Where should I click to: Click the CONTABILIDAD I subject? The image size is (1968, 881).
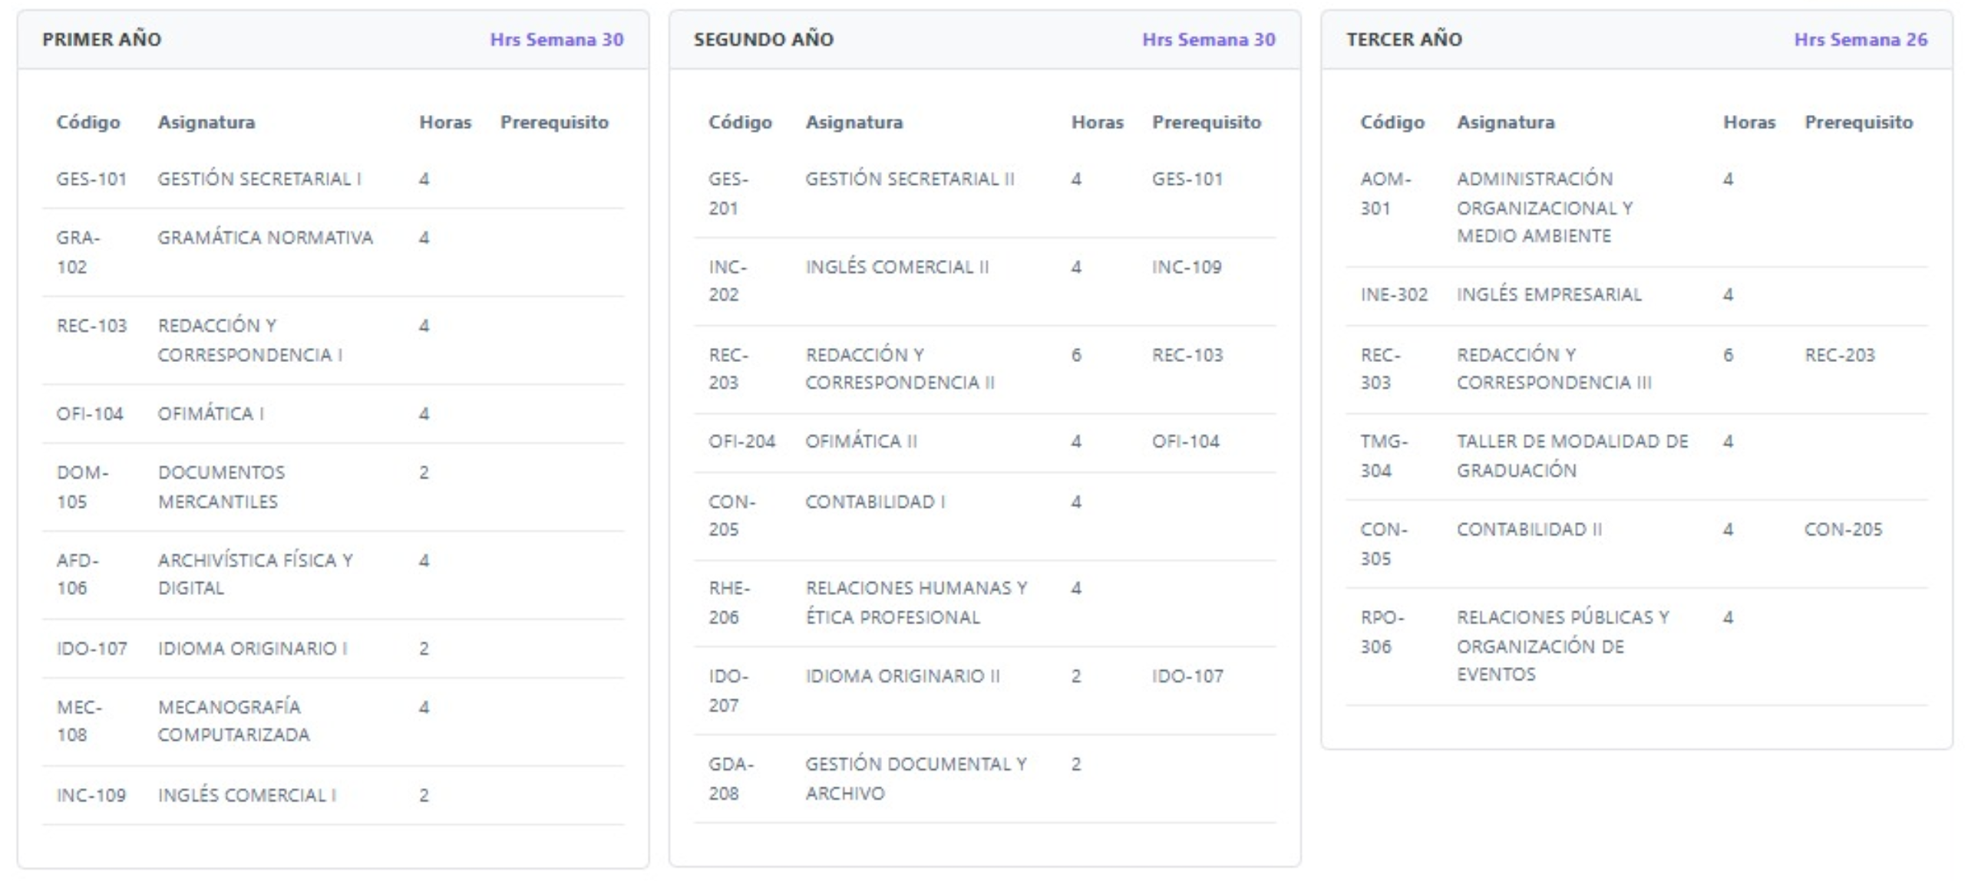pyautogui.click(x=875, y=501)
